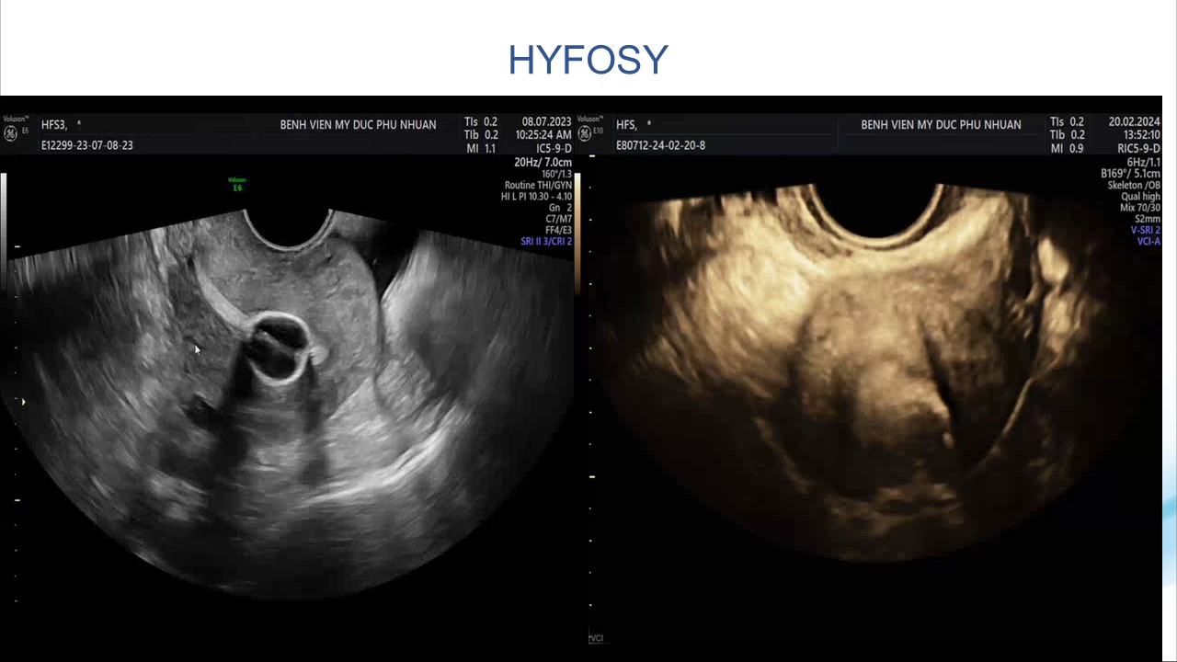Click the GE logo on left ultrasound
The height and width of the screenshot is (662, 1177).
coord(11,133)
